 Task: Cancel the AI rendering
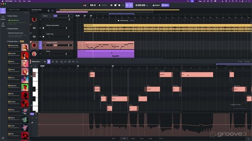[x=132, y=21]
